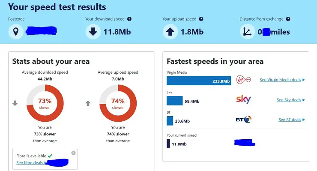Click the download speed down-arrow icon
317x171 pixels.
(93, 32)
